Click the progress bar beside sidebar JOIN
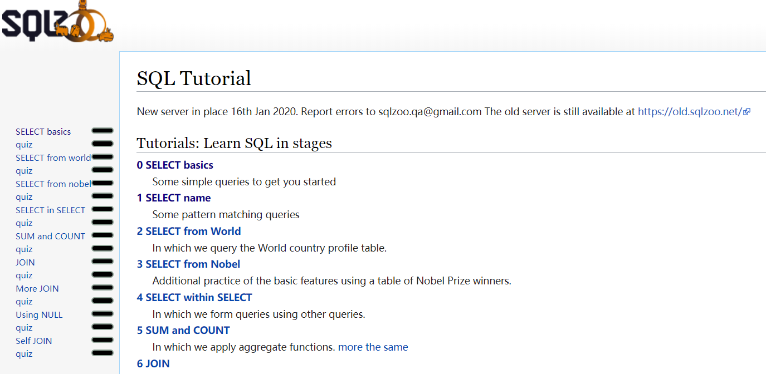766x374 pixels. click(103, 262)
